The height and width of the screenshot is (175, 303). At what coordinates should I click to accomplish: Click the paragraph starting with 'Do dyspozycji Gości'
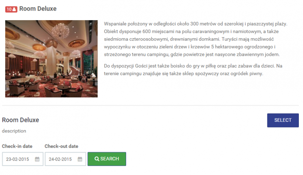click(x=193, y=70)
